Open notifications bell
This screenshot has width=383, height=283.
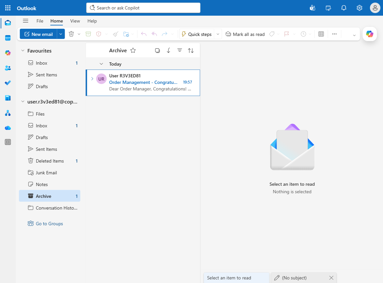[x=344, y=8]
